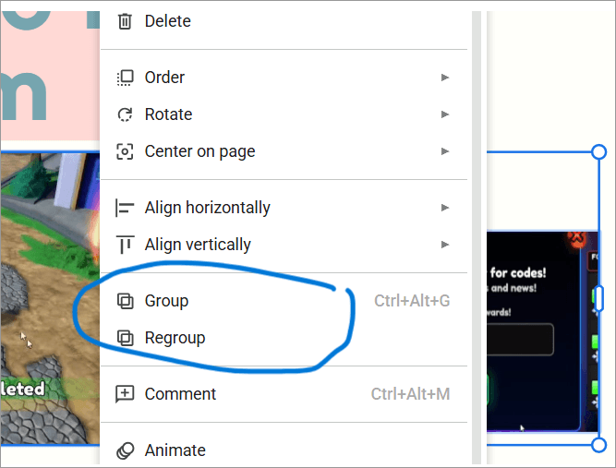This screenshot has height=468, width=616.
Task: Choose Group from the context menu
Action: point(284,301)
